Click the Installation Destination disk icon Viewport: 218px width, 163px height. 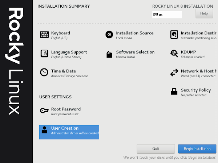pyautogui.click(x=174, y=34)
